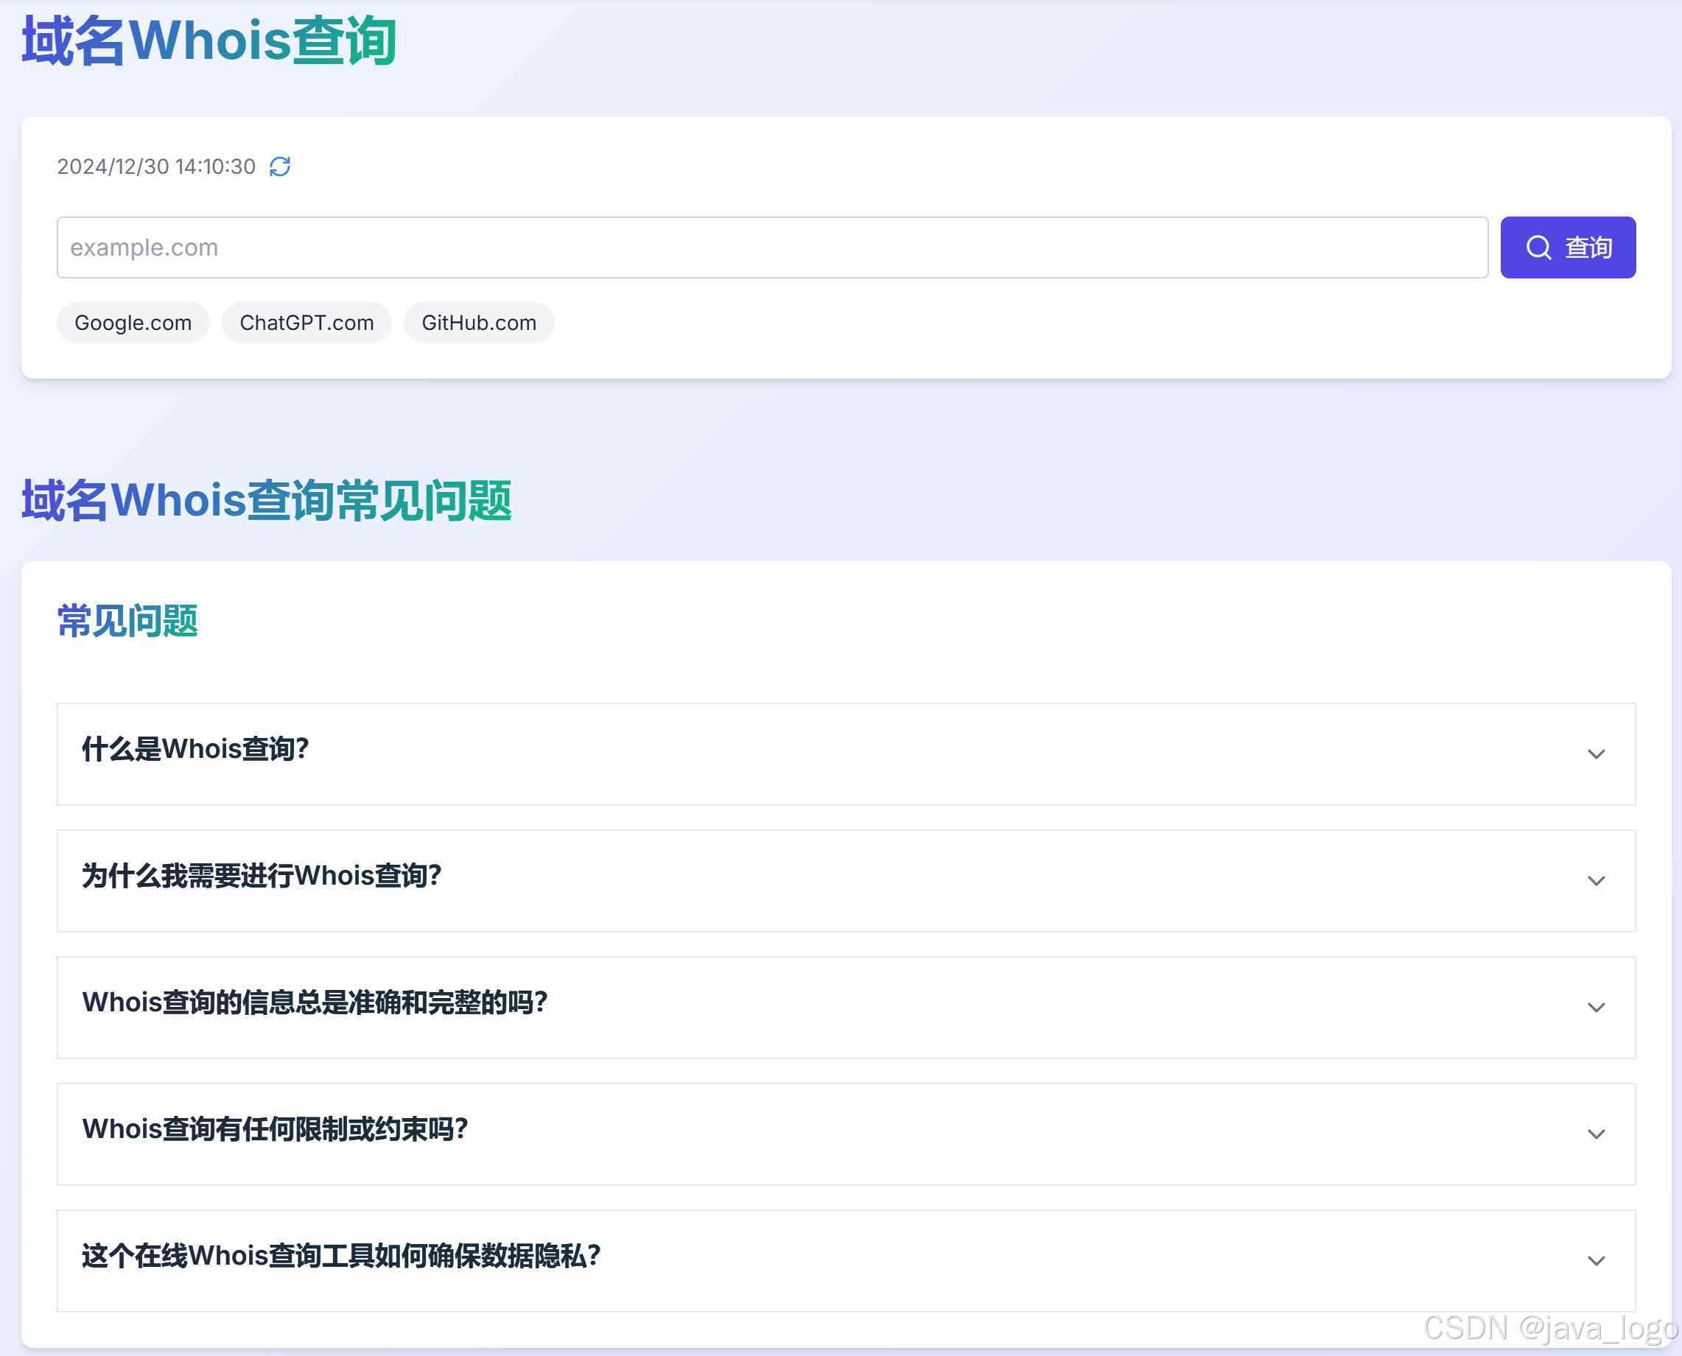Choose the ChatGPT.com example chip
The image size is (1682, 1356).
[306, 323]
